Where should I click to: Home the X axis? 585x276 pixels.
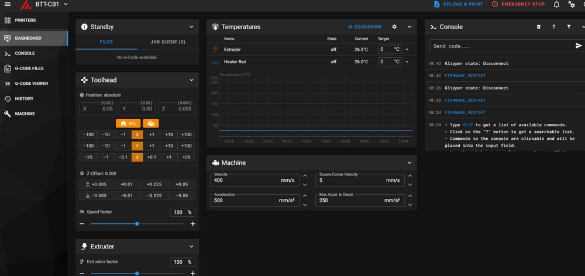click(137, 134)
